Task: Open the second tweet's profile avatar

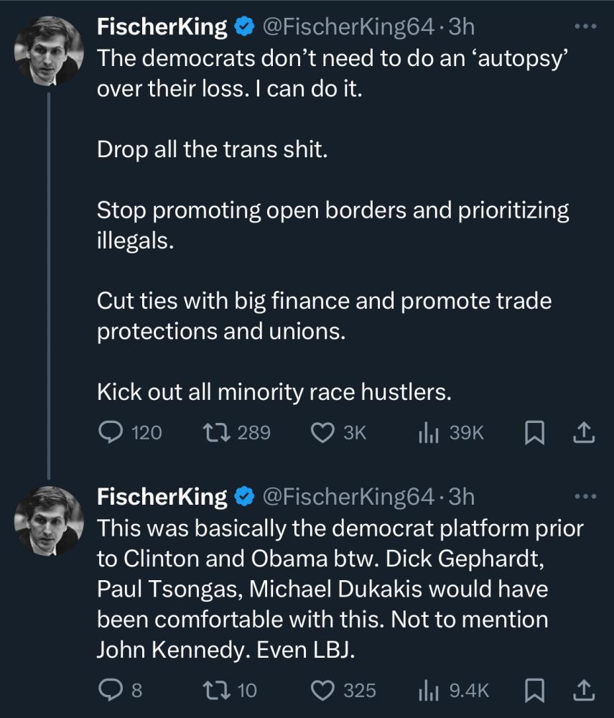Action: [x=49, y=521]
